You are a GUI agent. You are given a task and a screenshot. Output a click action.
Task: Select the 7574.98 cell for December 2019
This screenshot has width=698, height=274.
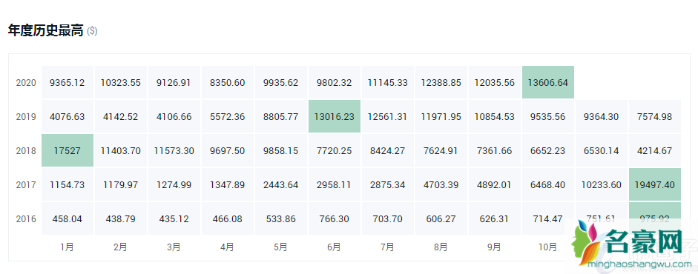655,117
